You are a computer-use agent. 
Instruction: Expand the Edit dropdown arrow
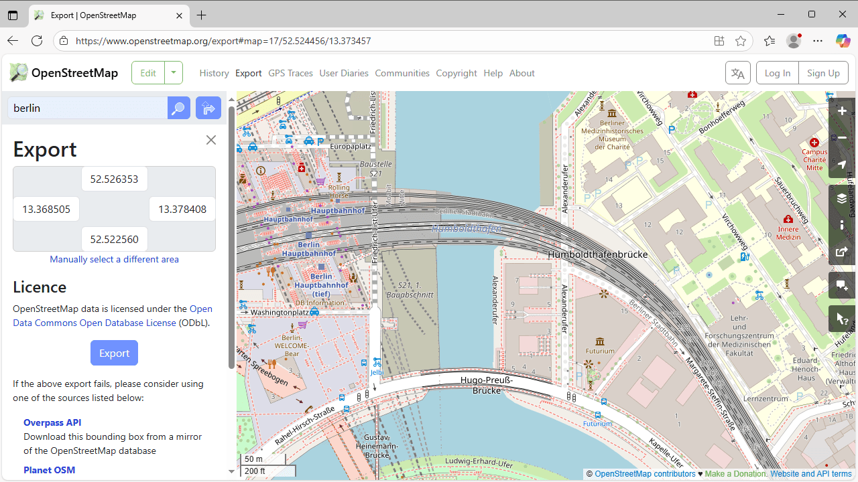(174, 73)
